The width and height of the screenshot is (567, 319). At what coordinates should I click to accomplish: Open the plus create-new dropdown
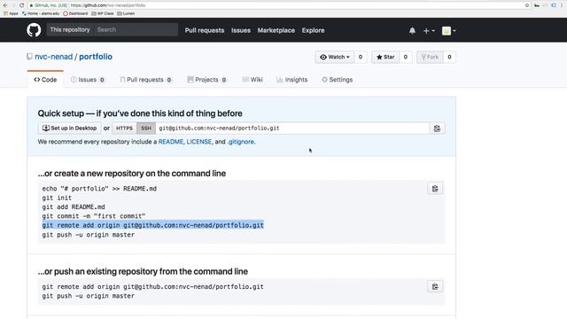click(429, 31)
